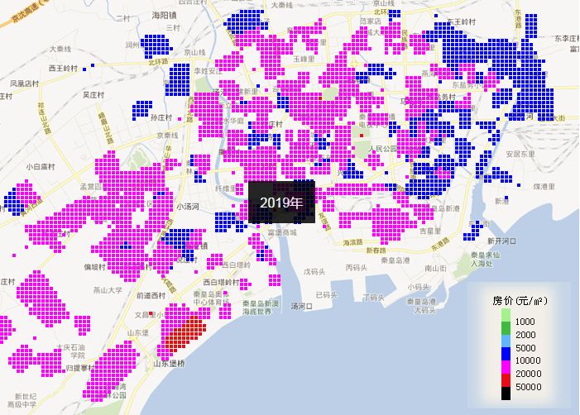Click the 凤凰店村 map label
This screenshot has height=415, width=580.
(x=25, y=83)
